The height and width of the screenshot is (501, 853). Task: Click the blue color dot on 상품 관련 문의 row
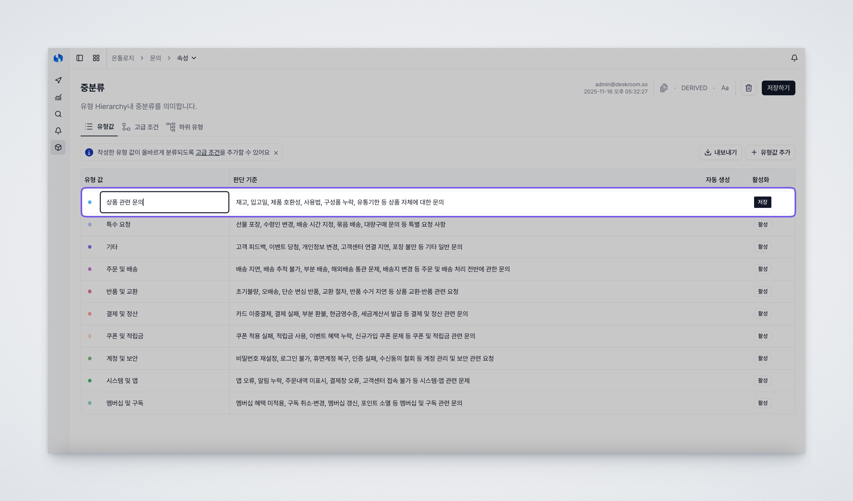[90, 202]
